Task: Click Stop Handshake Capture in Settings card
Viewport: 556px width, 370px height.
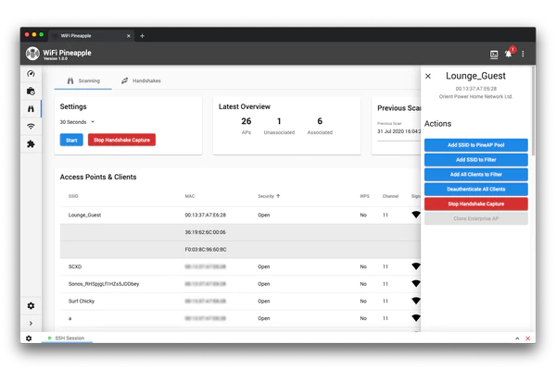Action: coord(121,140)
